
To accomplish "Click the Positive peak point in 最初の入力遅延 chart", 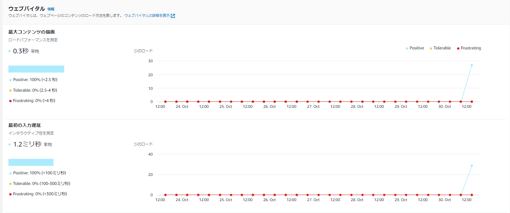I will pos(472,166).
